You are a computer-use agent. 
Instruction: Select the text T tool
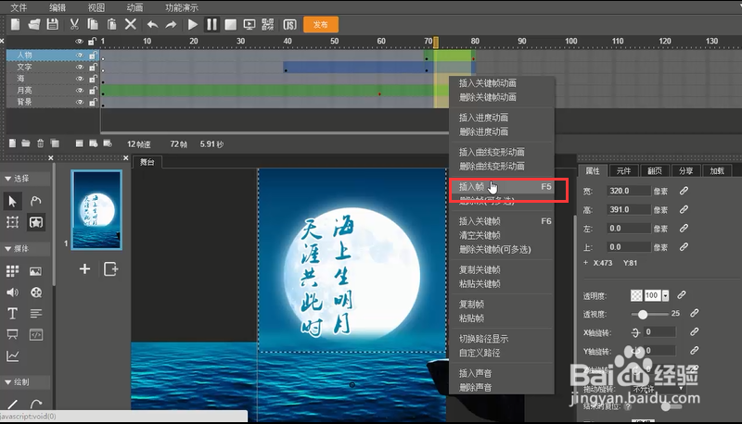tap(12, 314)
